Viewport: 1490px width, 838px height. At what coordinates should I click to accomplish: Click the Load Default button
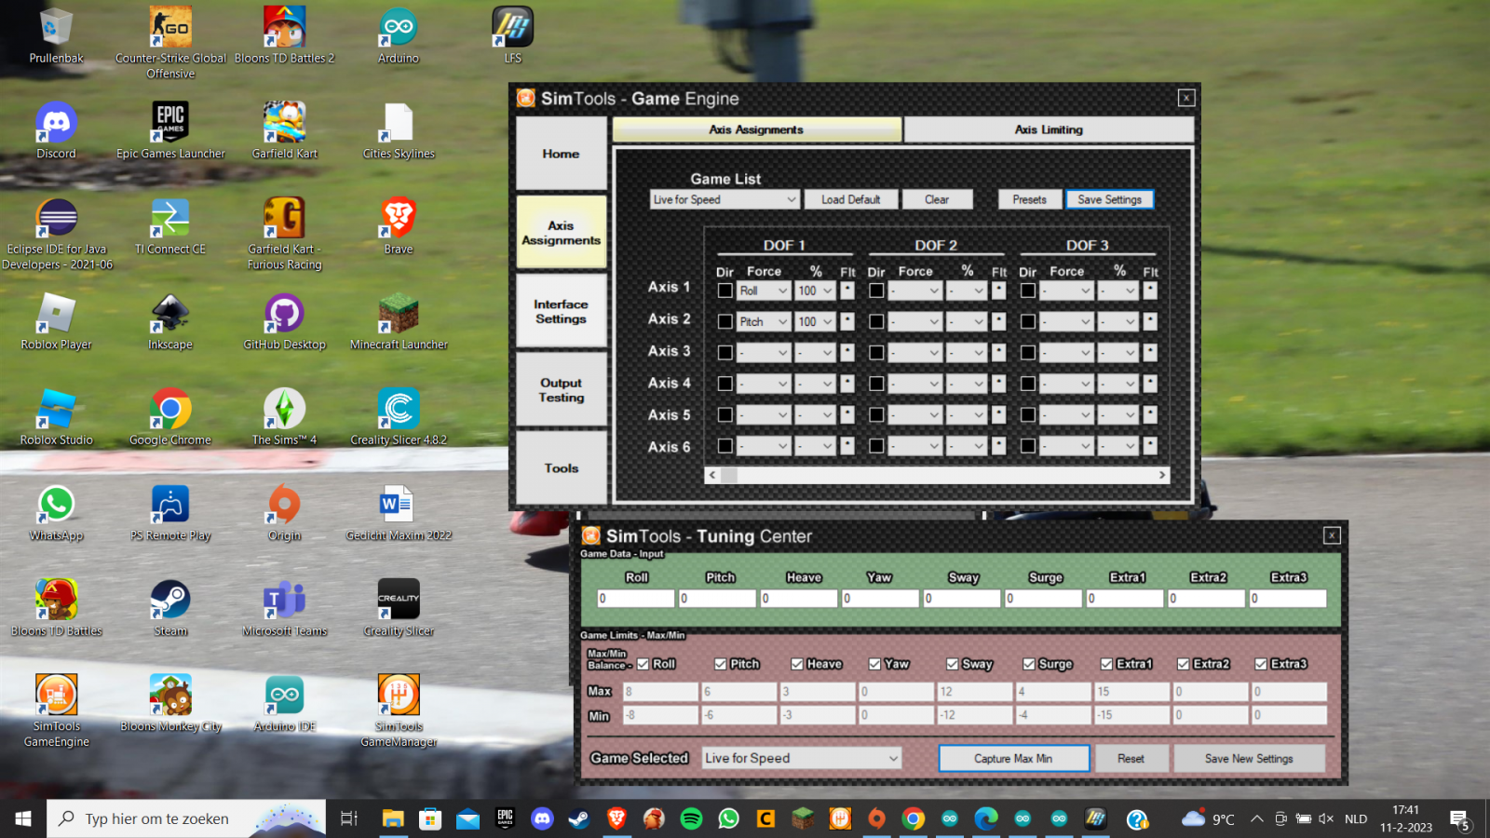(851, 199)
